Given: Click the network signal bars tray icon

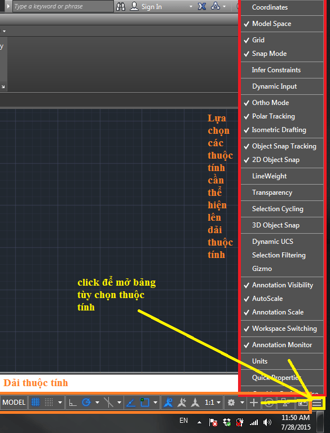Looking at the screenshot, I should (254, 422).
